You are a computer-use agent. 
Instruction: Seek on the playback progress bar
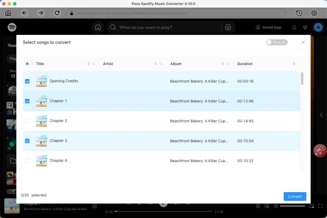click(163, 212)
